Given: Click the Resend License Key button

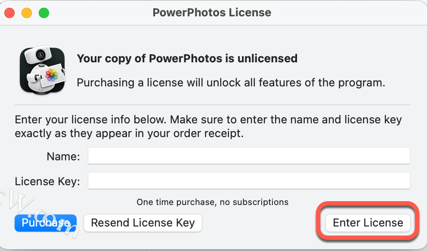Looking at the screenshot, I should tap(142, 223).
